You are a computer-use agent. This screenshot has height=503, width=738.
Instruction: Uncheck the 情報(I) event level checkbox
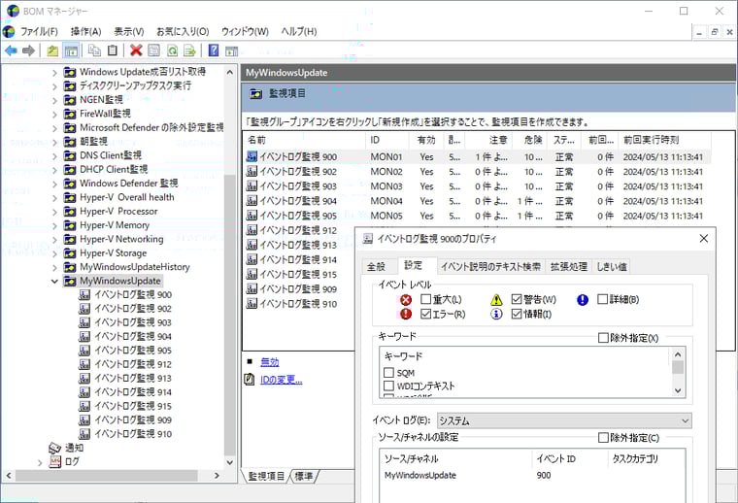point(517,314)
